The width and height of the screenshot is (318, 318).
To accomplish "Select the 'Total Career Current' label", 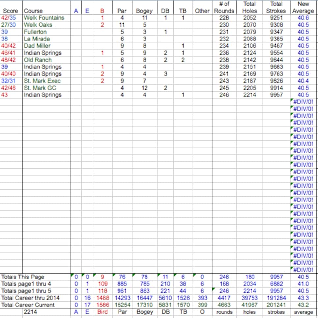I will point(28,305).
